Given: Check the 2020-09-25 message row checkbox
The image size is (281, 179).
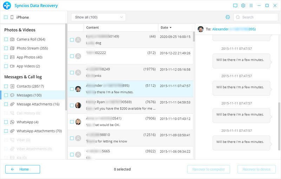Looking at the screenshot, I should 72,40.
